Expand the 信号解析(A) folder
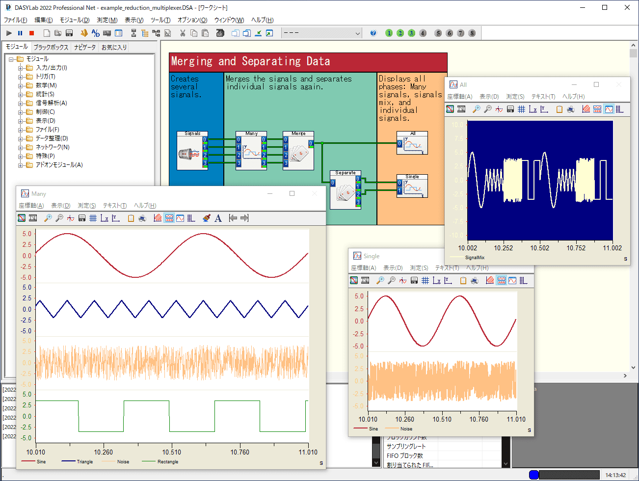Viewport: 639px width, 481px height. [21, 103]
